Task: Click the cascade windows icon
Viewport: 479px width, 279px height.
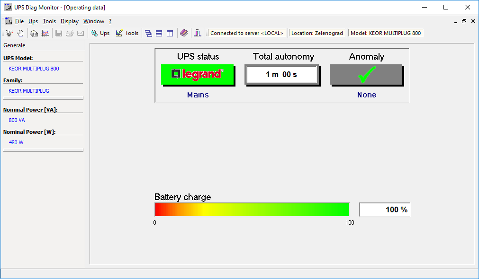Action: point(148,33)
